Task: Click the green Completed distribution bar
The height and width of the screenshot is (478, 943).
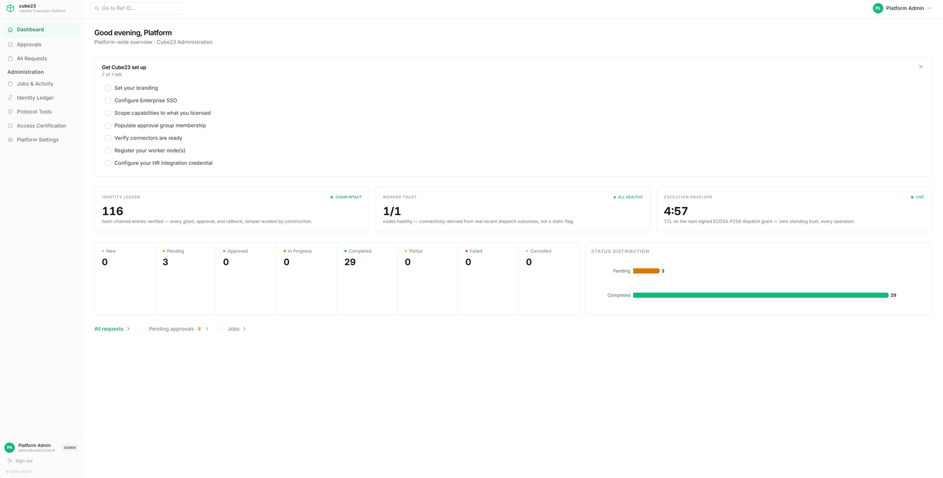Action: click(x=761, y=296)
